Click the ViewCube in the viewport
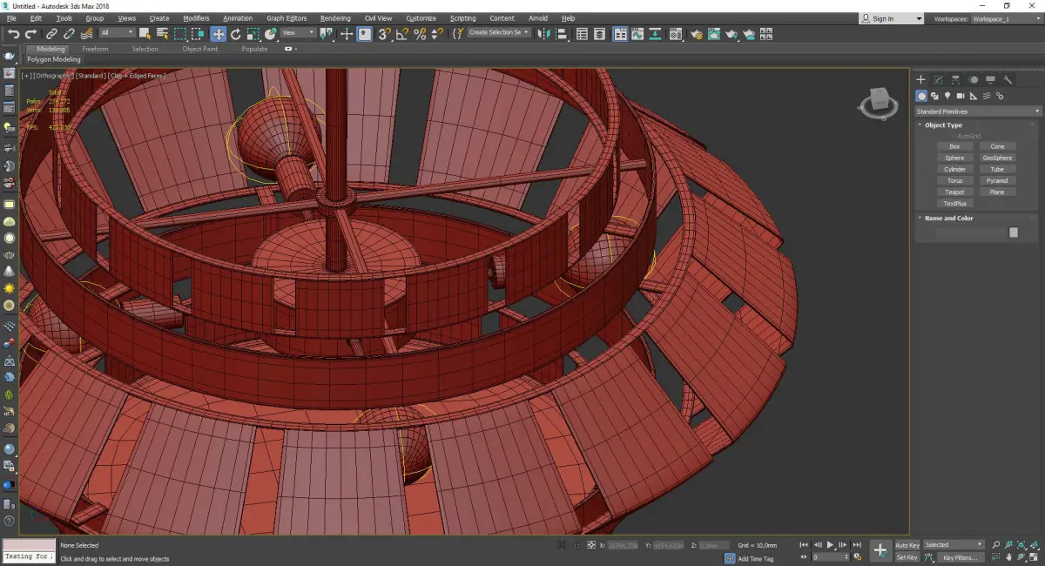Image resolution: width=1045 pixels, height=566 pixels. [879, 103]
